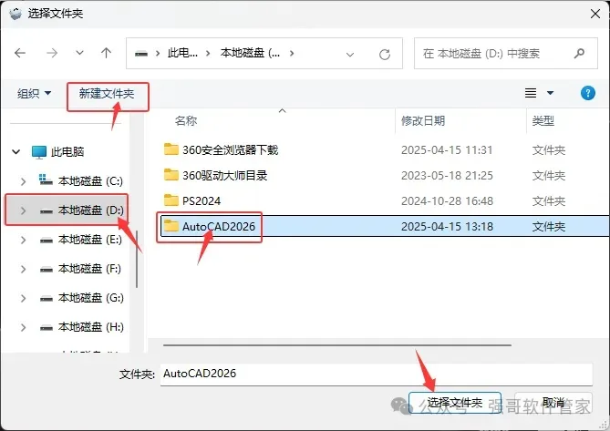
Task: Click the dialog title bar app icon
Action: [x=16, y=14]
